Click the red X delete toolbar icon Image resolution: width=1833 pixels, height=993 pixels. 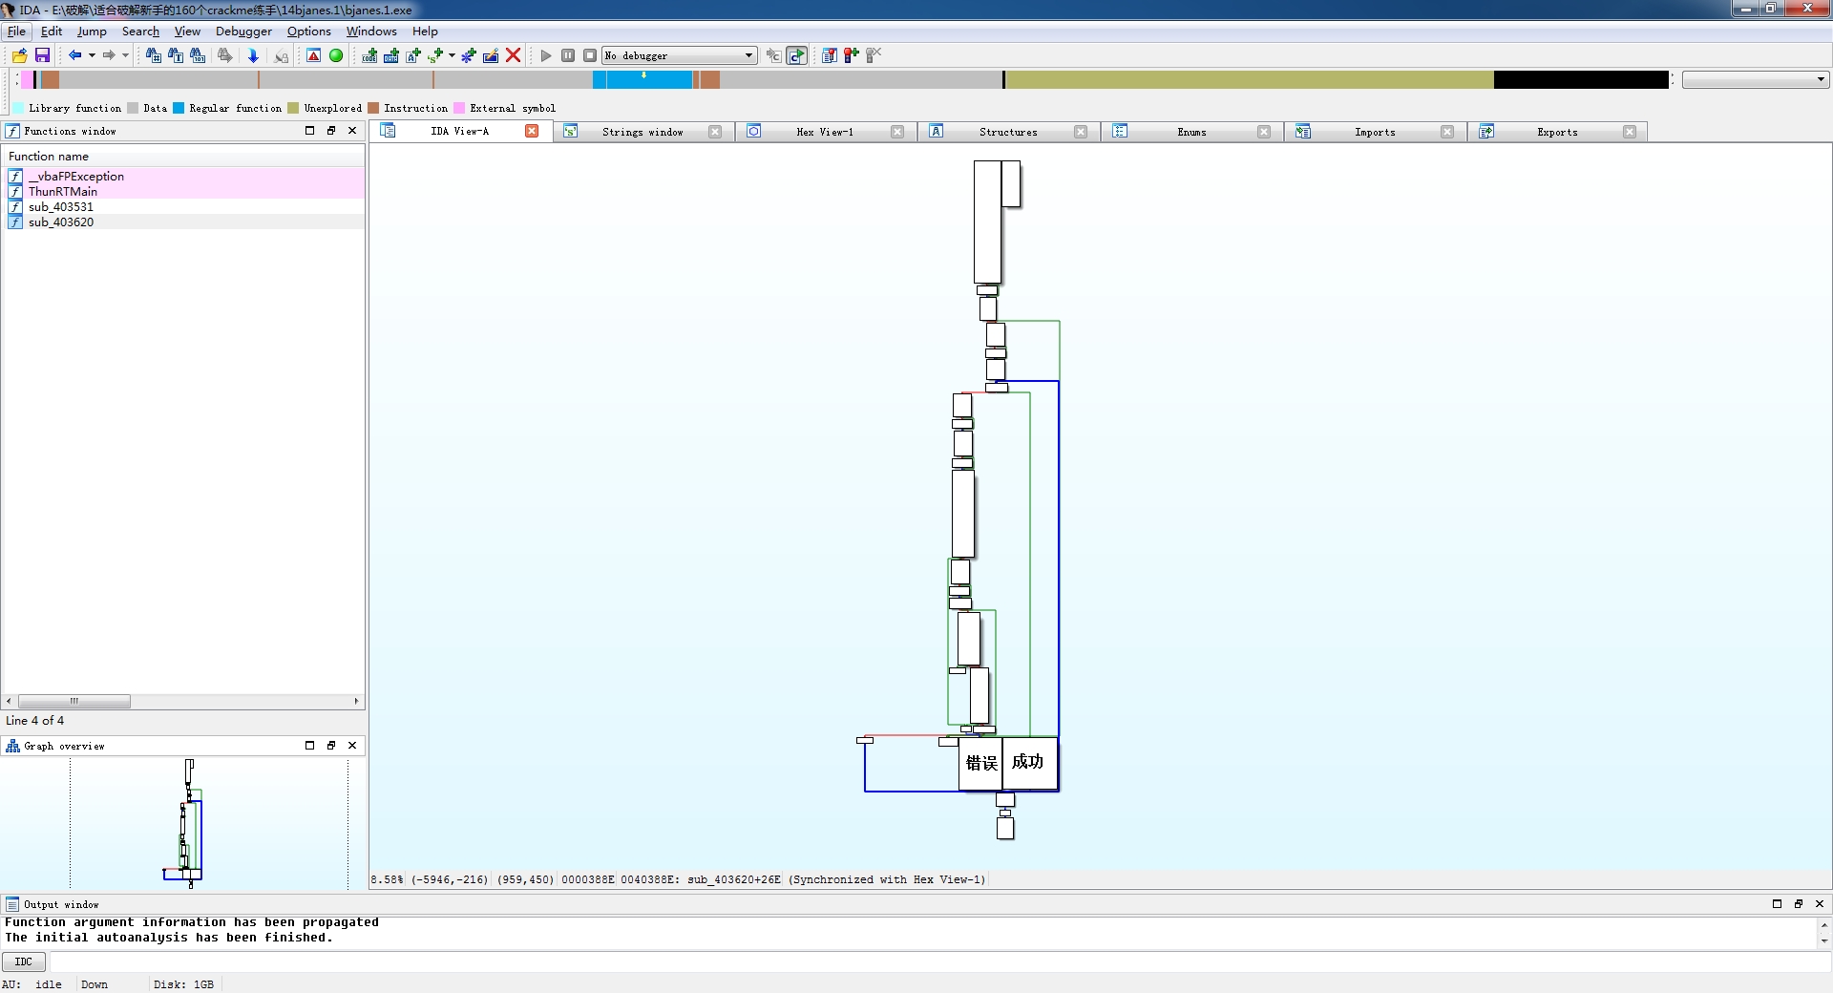pos(513,55)
